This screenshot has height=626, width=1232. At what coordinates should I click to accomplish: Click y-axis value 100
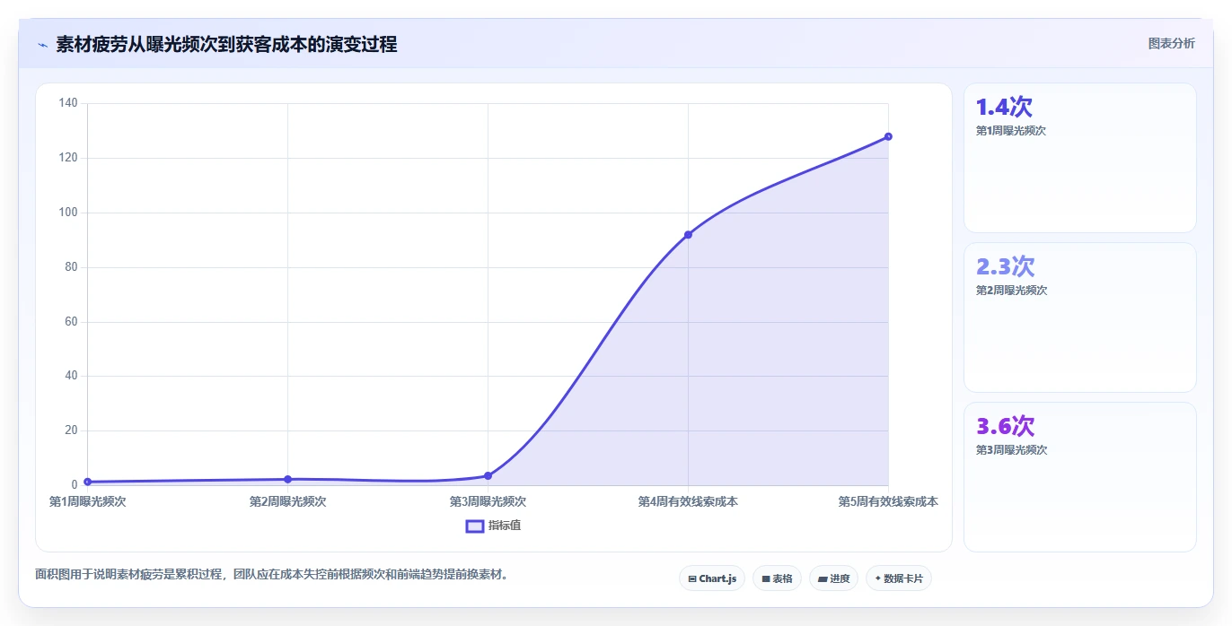tap(68, 213)
